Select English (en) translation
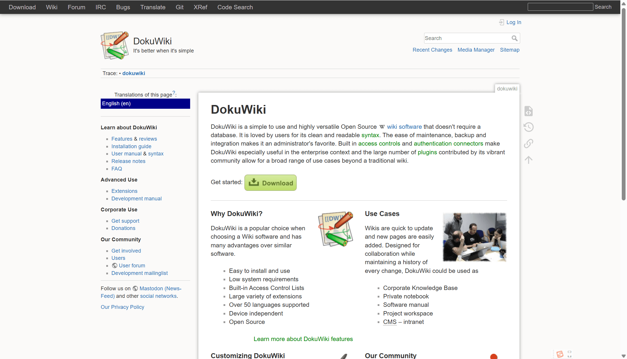 145,104
